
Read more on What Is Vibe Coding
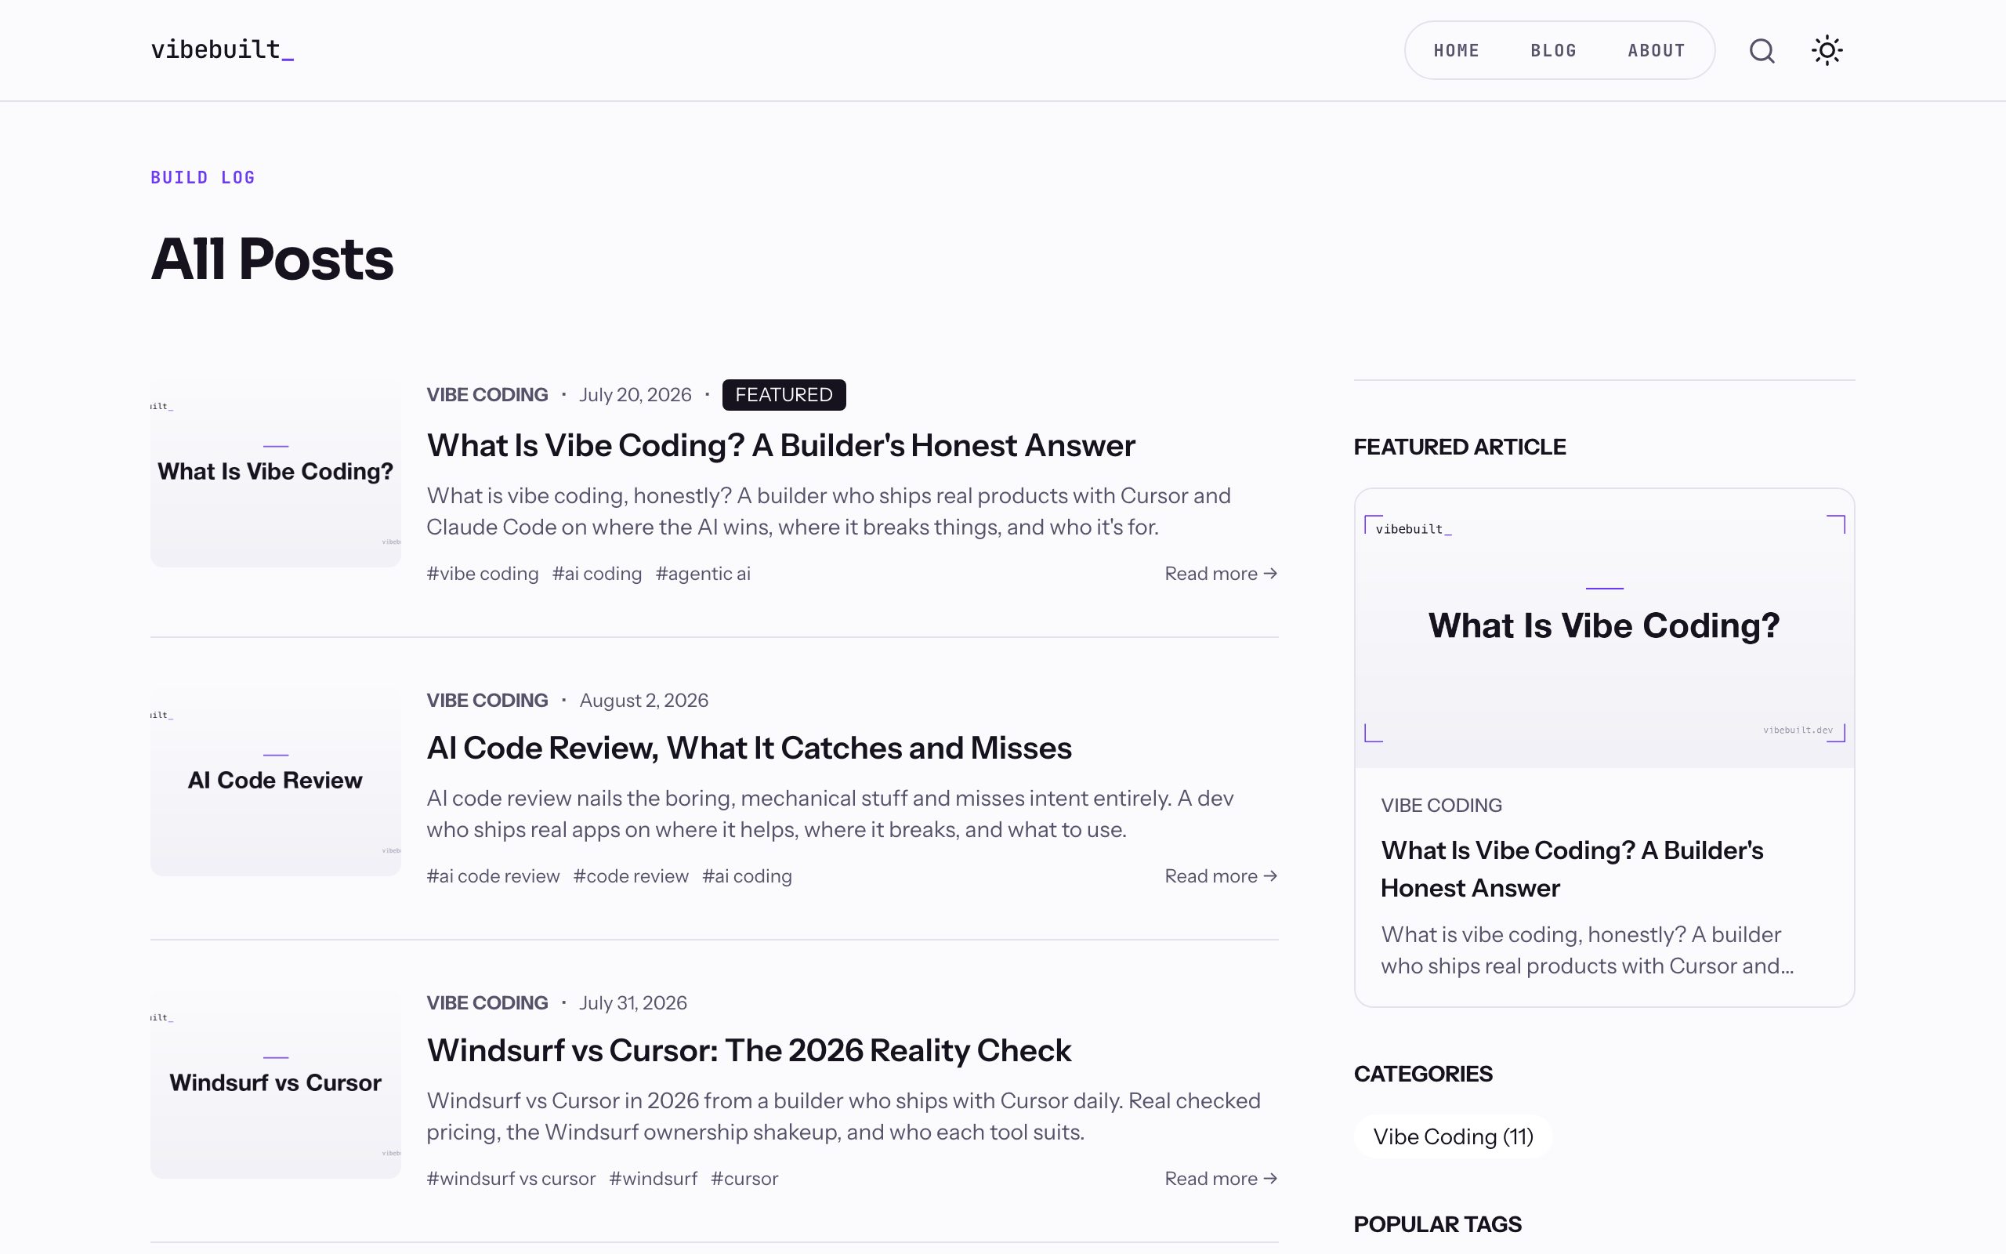1221,573
